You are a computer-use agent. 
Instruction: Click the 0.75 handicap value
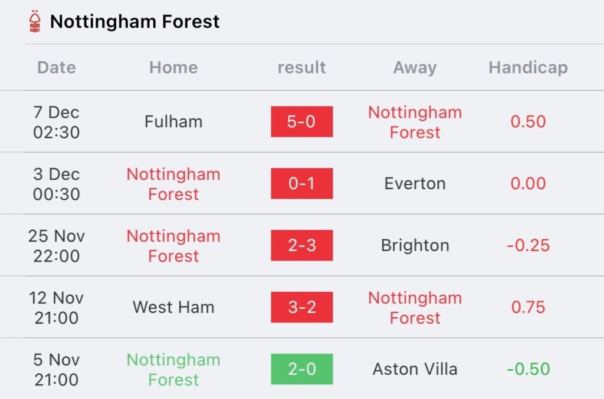point(528,307)
